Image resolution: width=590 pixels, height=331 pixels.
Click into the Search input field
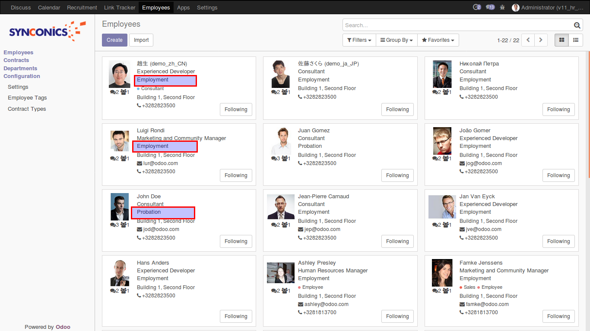coord(458,25)
